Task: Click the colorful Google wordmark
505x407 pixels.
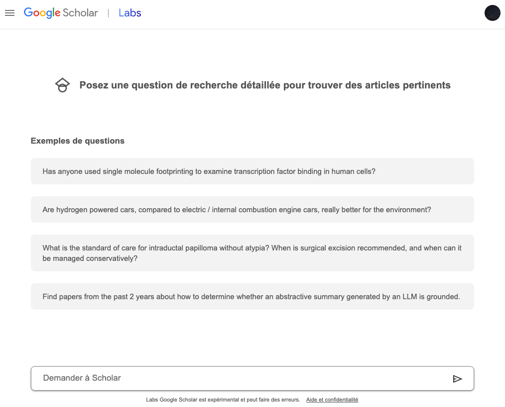Action: click(x=42, y=13)
